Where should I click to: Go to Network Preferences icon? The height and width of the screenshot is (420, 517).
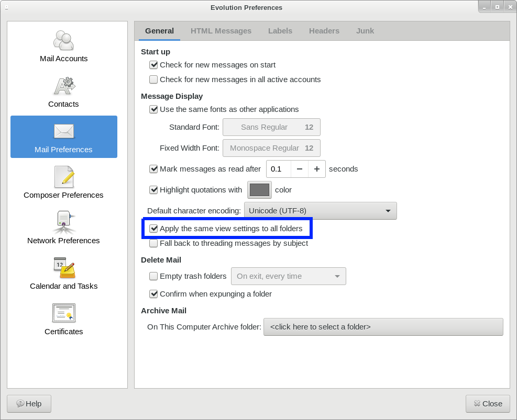[x=63, y=222]
